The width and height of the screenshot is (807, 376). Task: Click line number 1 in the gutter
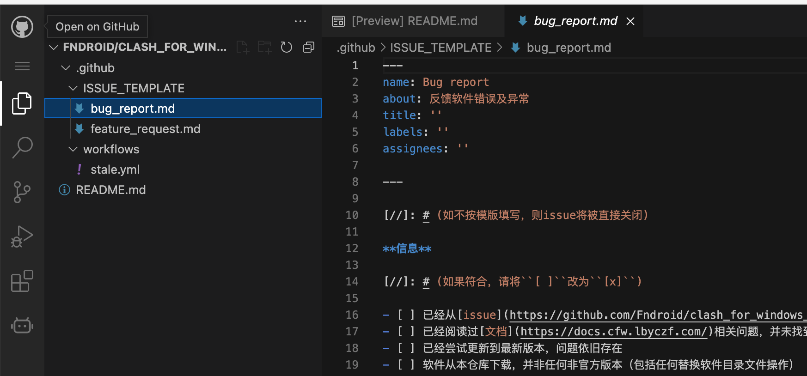pyautogui.click(x=355, y=66)
